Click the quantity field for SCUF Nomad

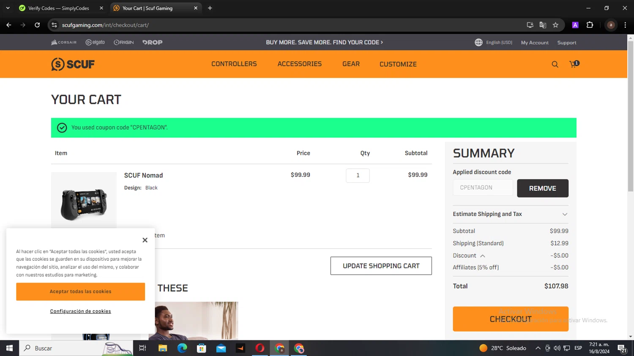[358, 175]
